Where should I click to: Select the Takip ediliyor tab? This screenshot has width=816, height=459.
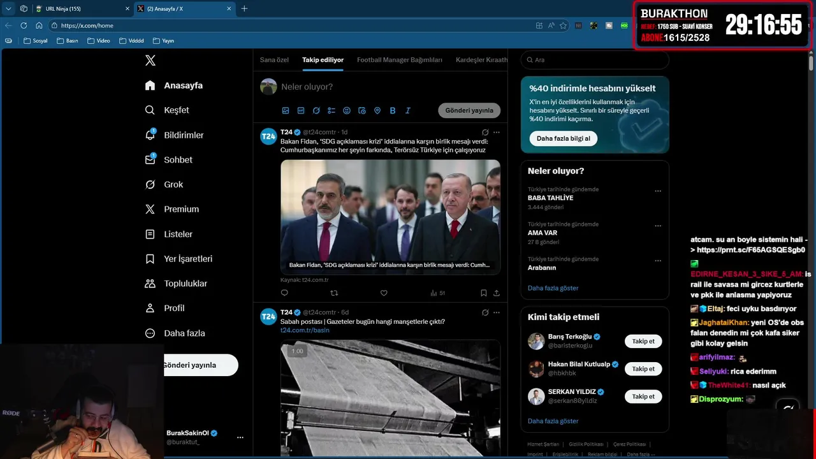point(323,60)
